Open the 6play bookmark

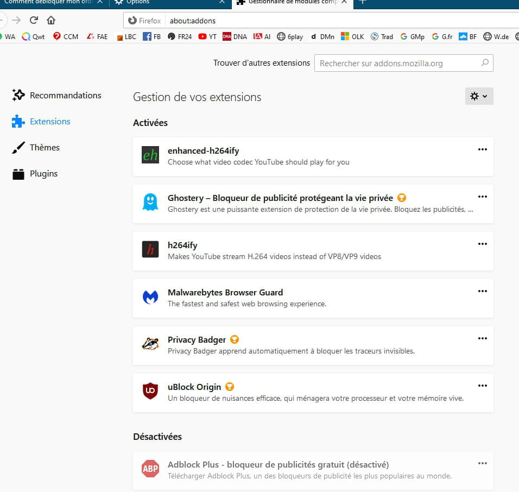(x=290, y=36)
